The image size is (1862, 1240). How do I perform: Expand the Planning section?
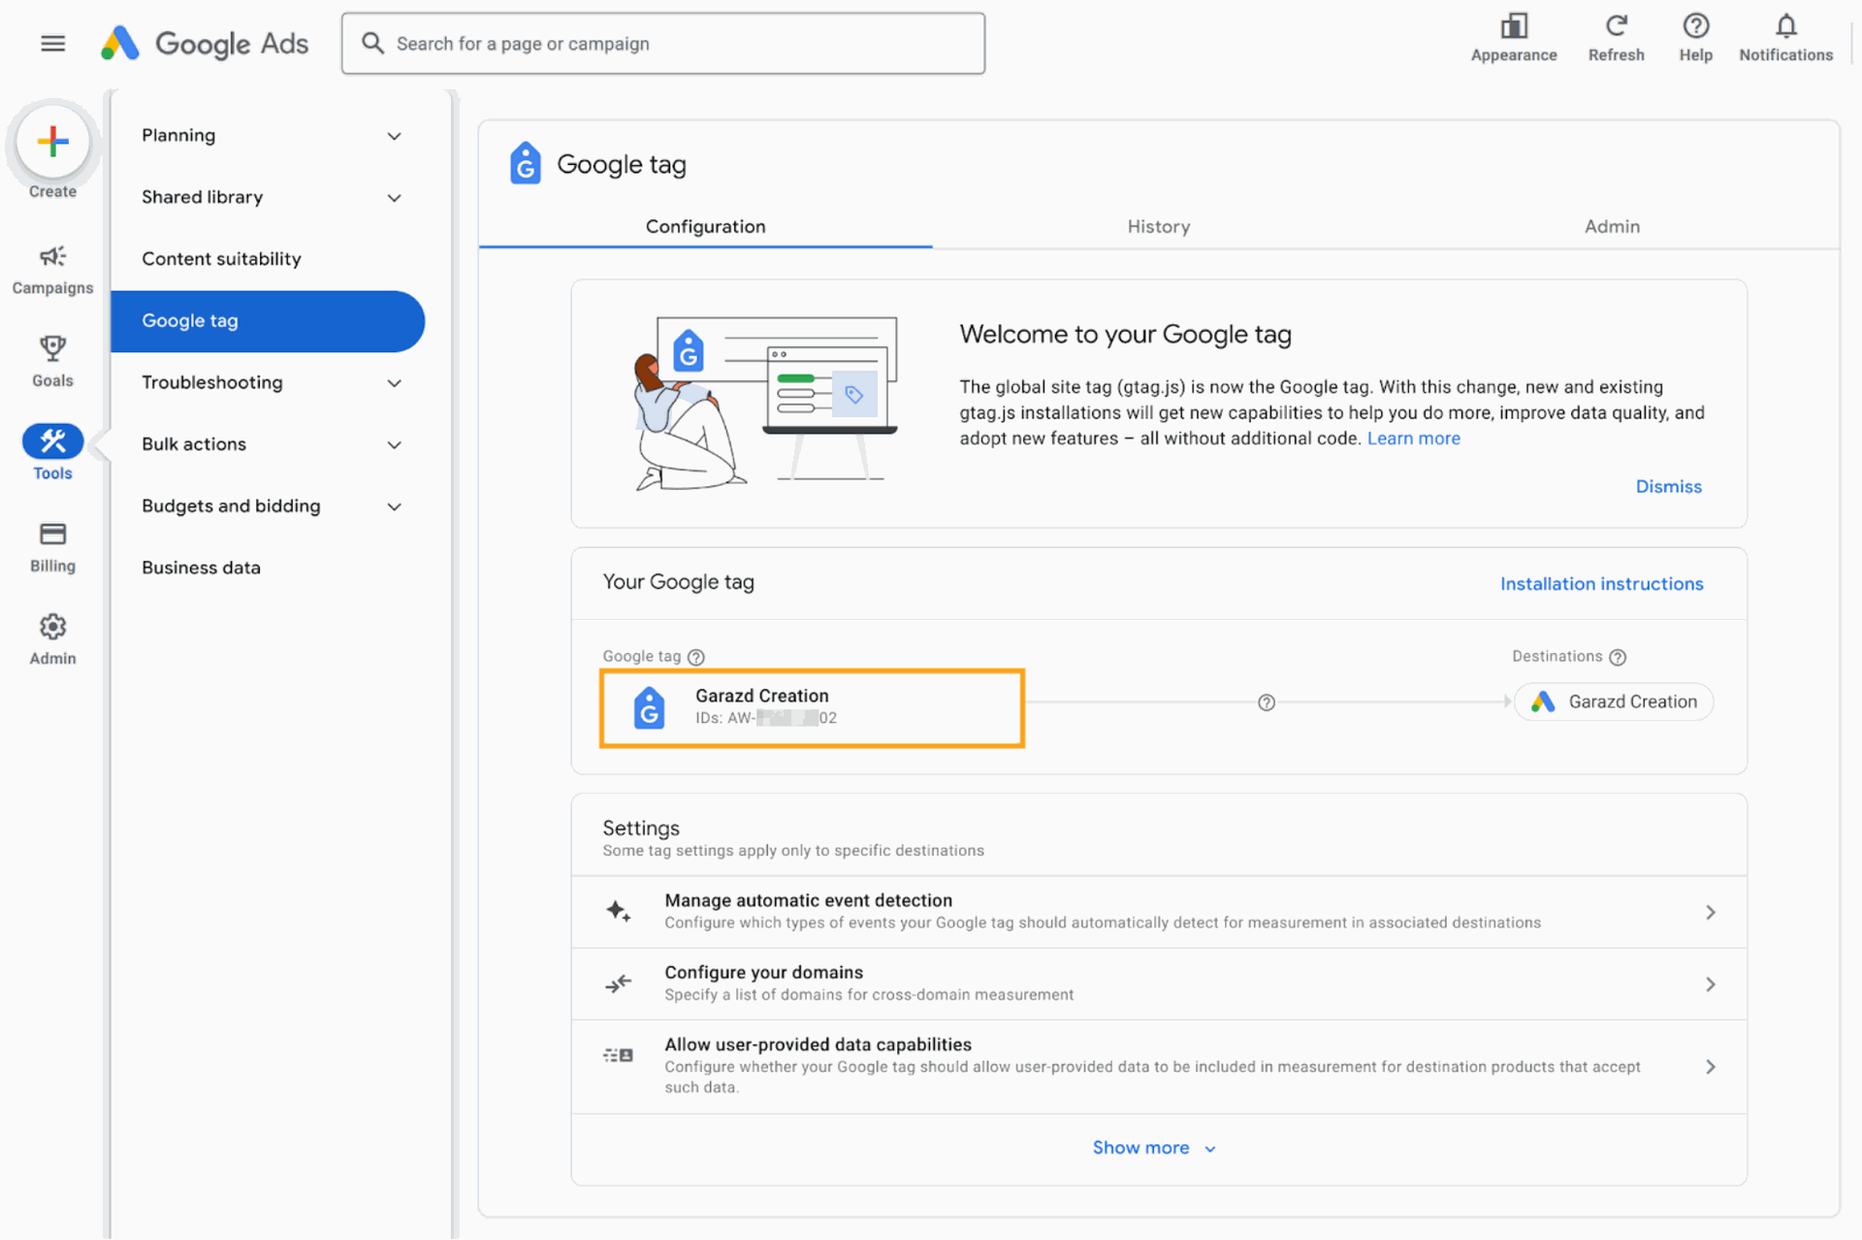[x=394, y=136]
